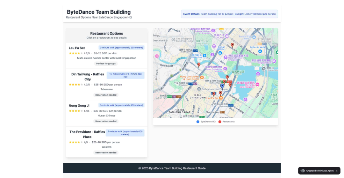Click the ByteDance Team Building page title

(99, 12)
